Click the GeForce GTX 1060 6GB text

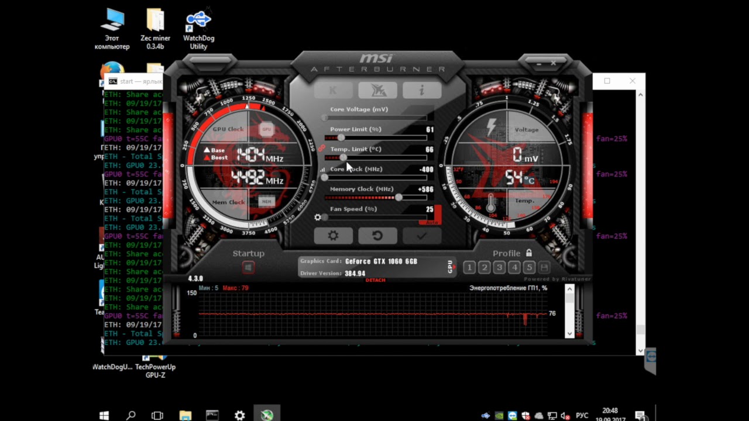pyautogui.click(x=381, y=261)
